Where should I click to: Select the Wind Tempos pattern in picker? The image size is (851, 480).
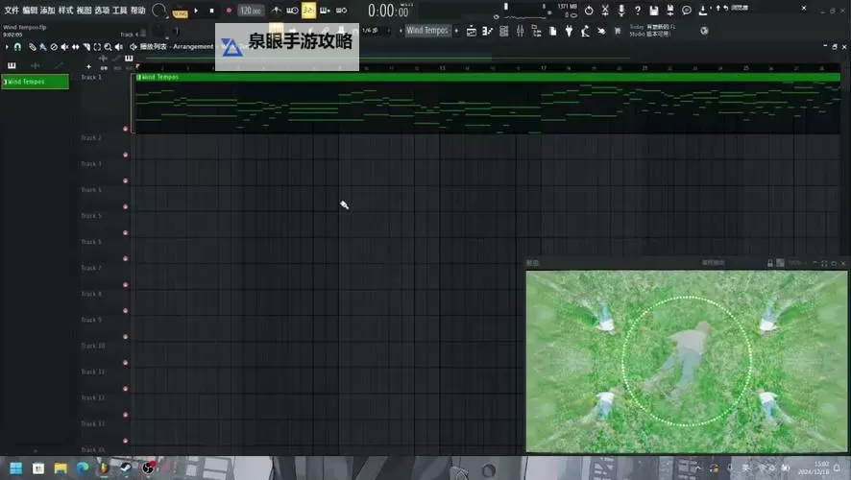[36, 82]
